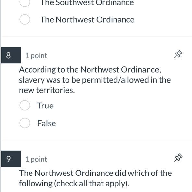Pin question 8 using the pushpin icon

[x=178, y=54]
